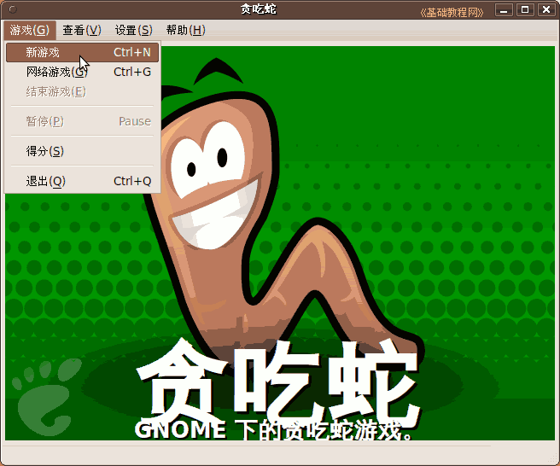Click the large 贪吃蛇 splash title
This screenshot has width=560, height=466.
click(277, 382)
